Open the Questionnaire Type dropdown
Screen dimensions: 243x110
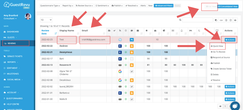[50, 6]
